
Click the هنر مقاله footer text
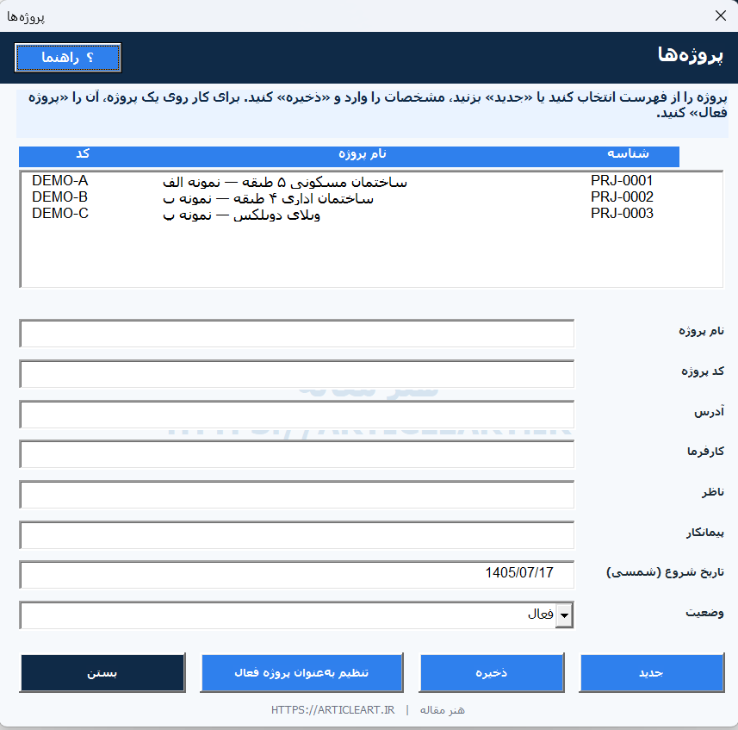442,710
